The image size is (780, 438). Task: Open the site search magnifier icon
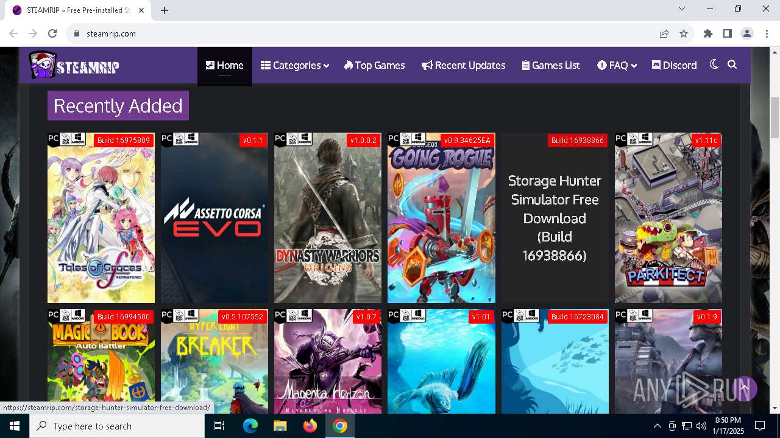(x=732, y=64)
